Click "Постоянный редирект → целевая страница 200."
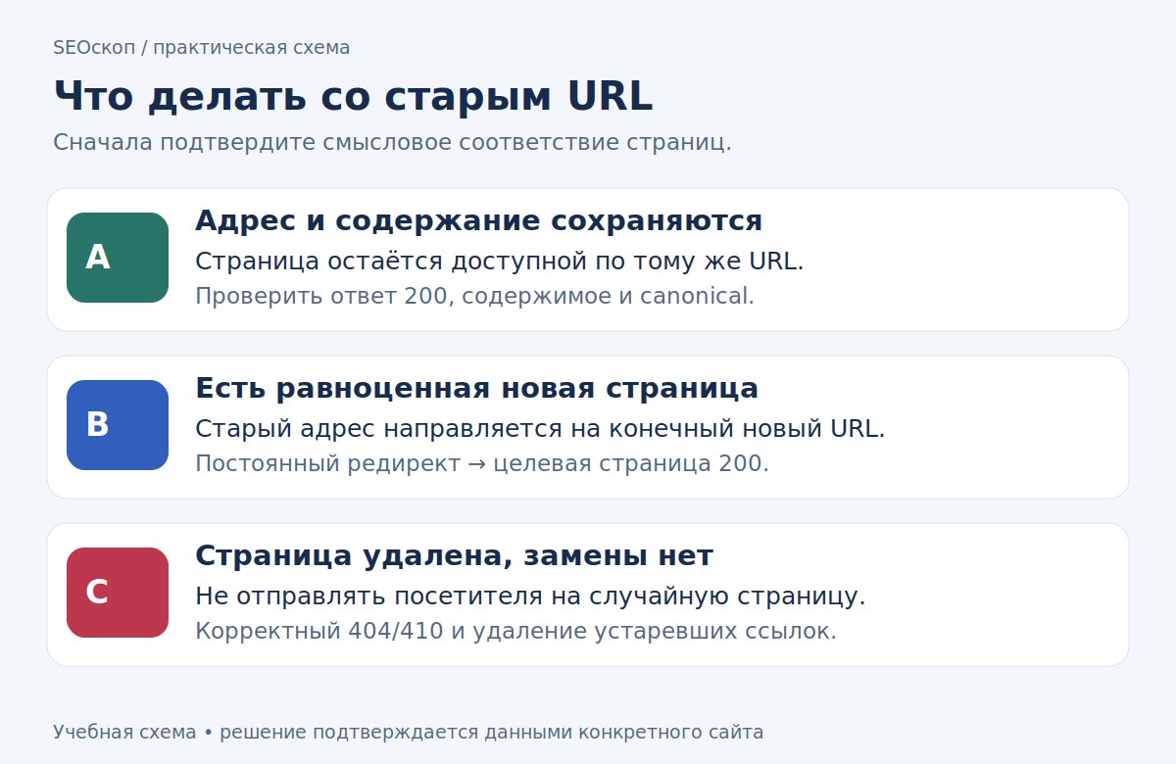 click(x=482, y=463)
